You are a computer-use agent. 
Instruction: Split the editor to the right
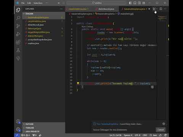pyautogui.click(x=161, y=9)
